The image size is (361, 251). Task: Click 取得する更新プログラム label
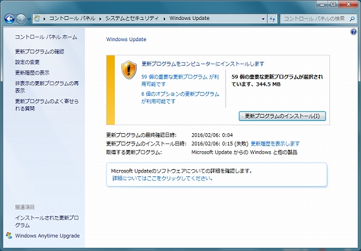[134, 152]
